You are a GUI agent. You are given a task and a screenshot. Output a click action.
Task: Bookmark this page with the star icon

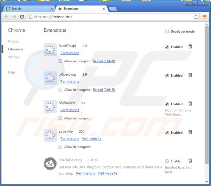click(x=196, y=17)
